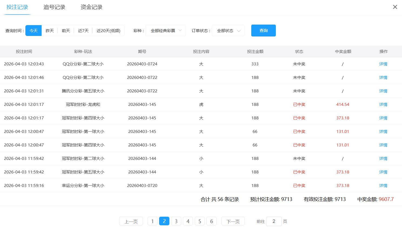Open details of the 幸运分分彩 record
This screenshot has height=231, width=402.
pos(383,185)
